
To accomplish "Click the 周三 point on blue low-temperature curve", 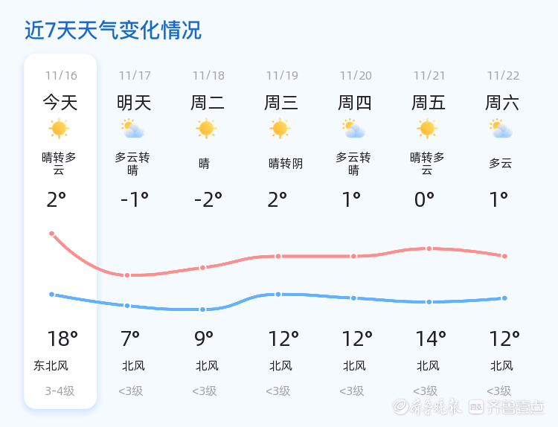I will (278, 295).
